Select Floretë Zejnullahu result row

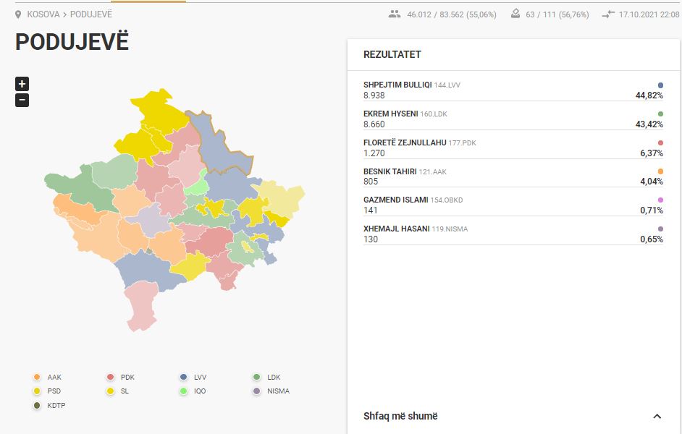point(513,148)
